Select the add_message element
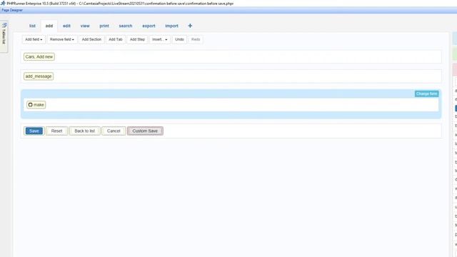Viewport: 457px width, 257px height. pyautogui.click(x=39, y=76)
